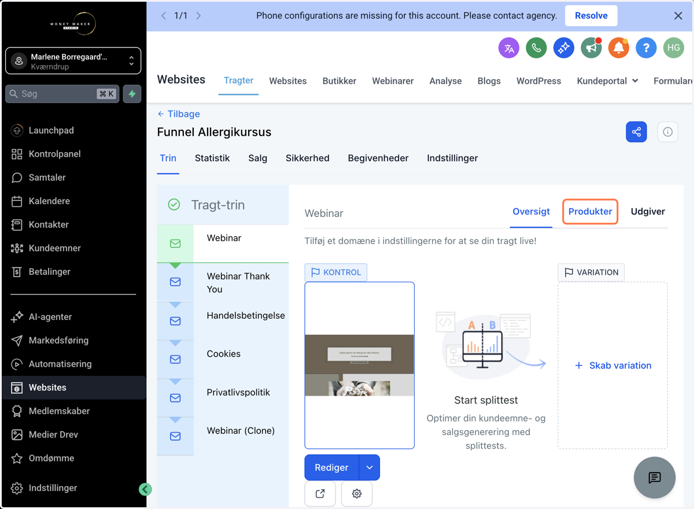Image resolution: width=694 pixels, height=509 pixels.
Task: Open the step settings gear icon
Action: pos(357,493)
